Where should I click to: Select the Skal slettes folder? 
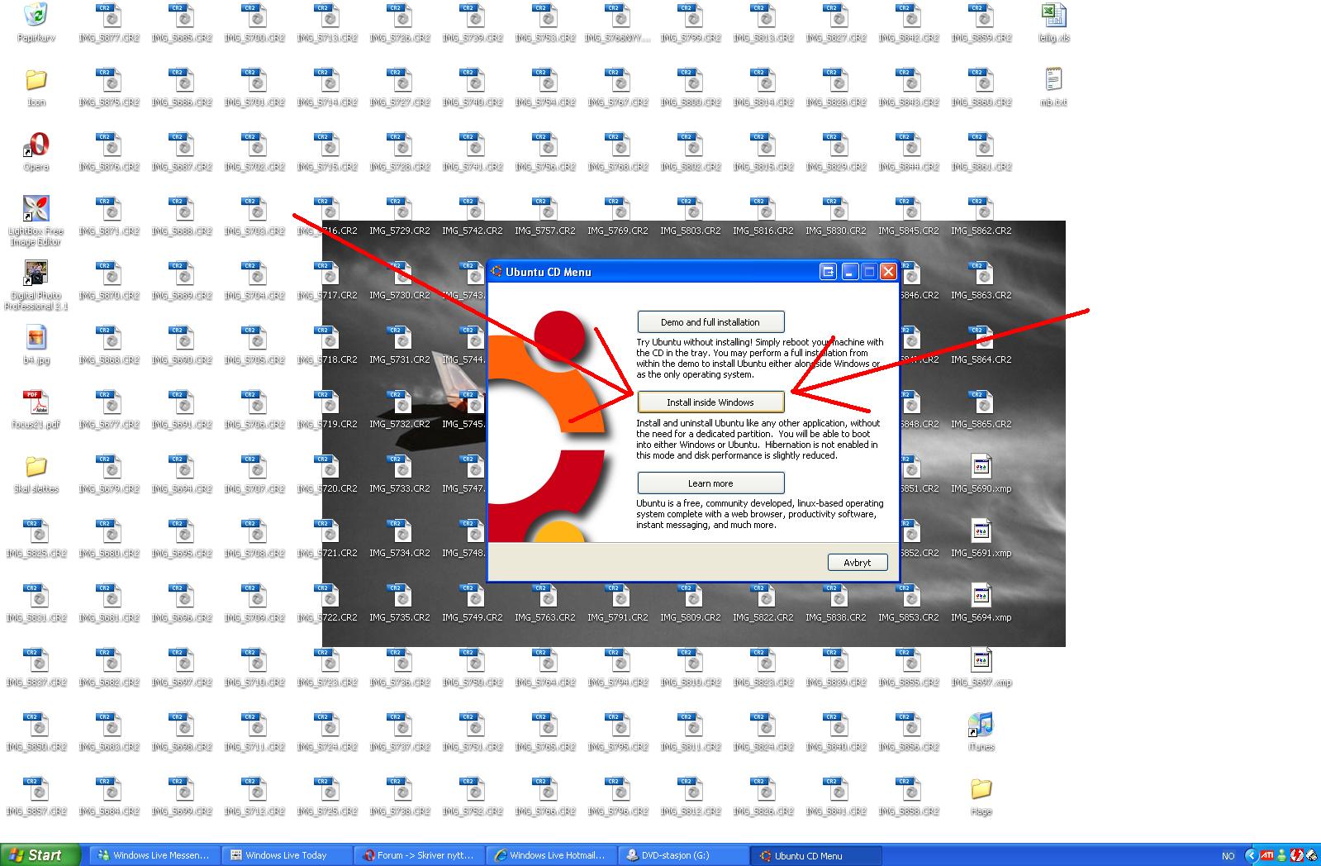click(x=36, y=467)
